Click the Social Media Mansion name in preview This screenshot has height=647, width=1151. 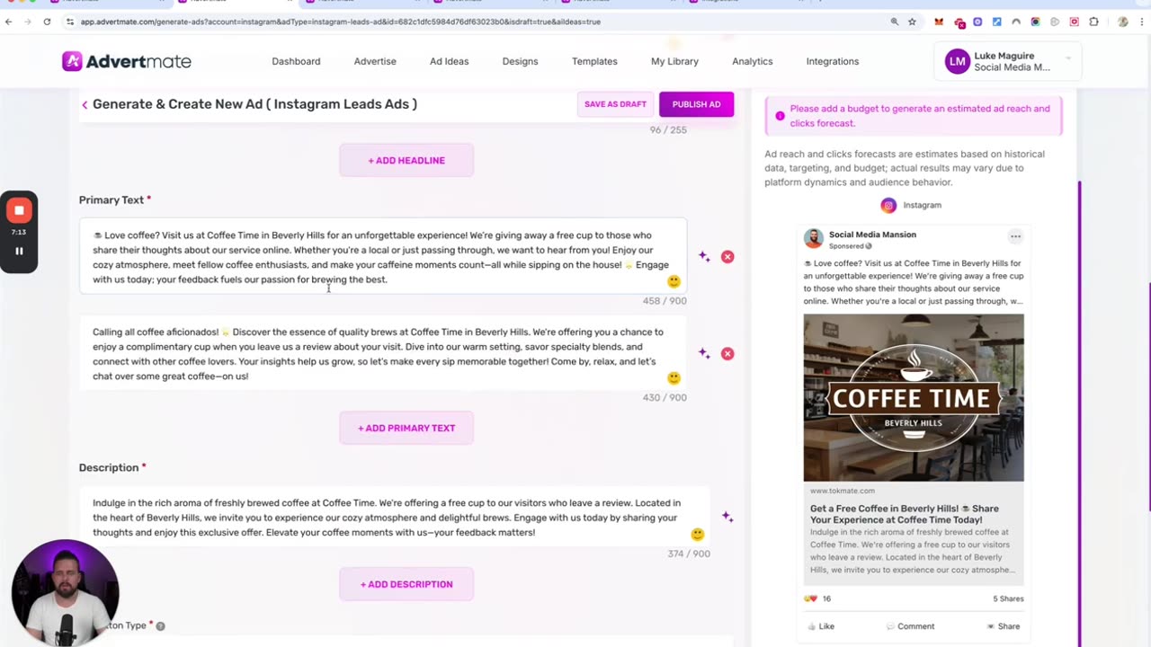(872, 235)
